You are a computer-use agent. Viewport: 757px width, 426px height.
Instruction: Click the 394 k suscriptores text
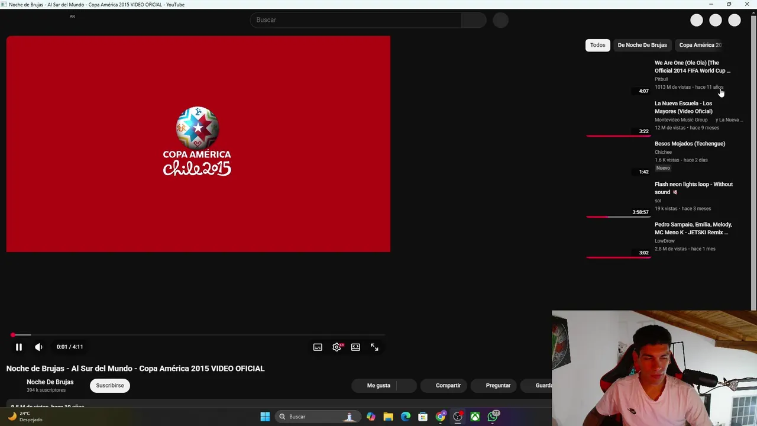[46, 390]
